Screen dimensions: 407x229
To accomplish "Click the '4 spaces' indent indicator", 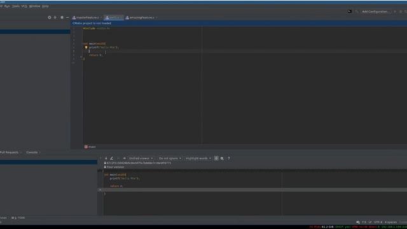I will coord(390,222).
